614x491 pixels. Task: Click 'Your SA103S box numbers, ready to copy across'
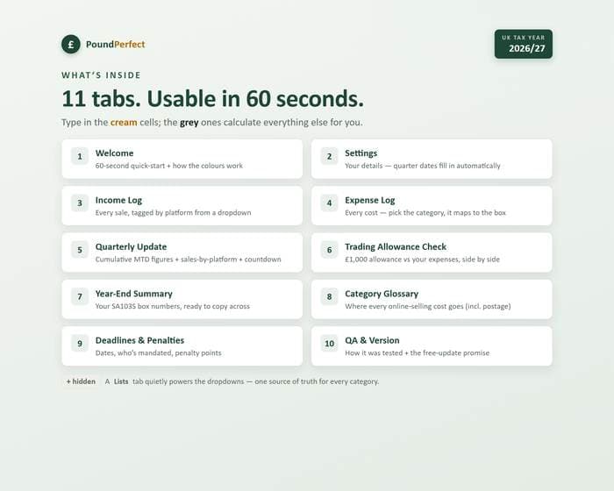pos(173,306)
